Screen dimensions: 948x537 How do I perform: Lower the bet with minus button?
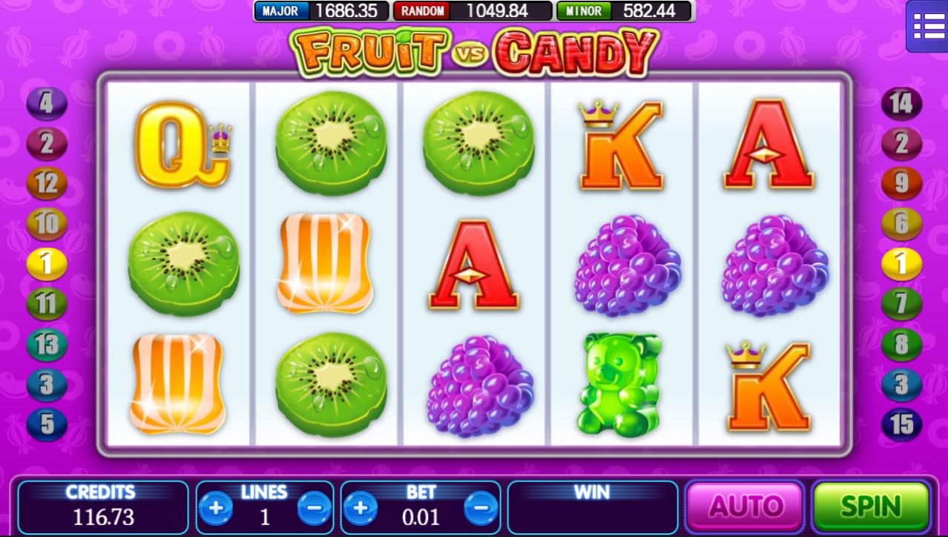(481, 509)
